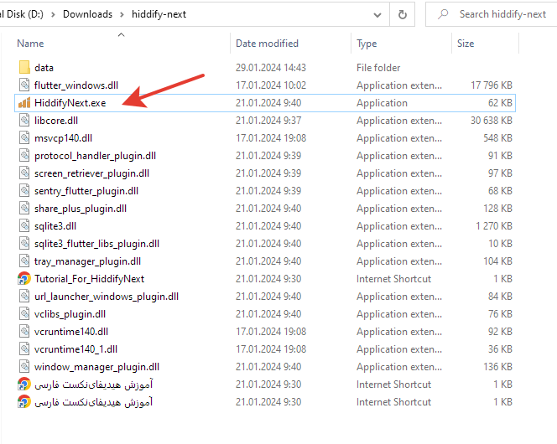Select the screen_retriever_plugin.dll file name

pos(91,173)
